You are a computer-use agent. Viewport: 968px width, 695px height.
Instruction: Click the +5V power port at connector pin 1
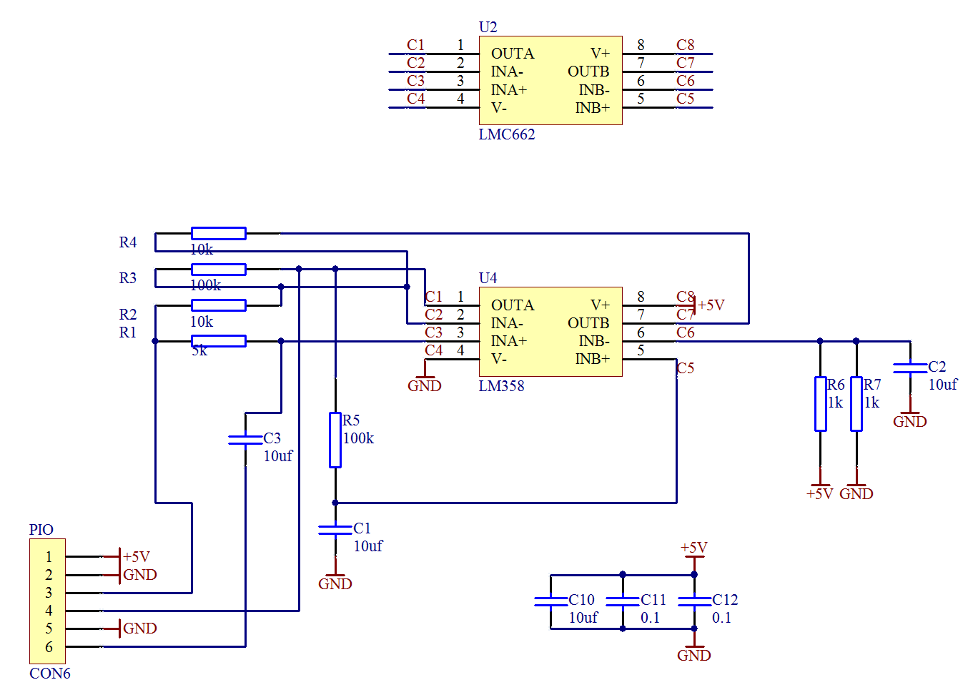[127, 556]
